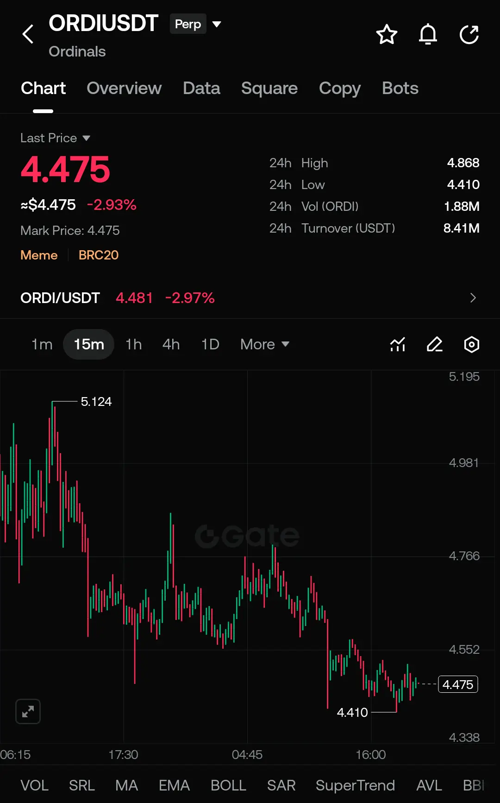Viewport: 500px width, 803px height.
Task: Open the Meme category tag
Action: click(39, 255)
